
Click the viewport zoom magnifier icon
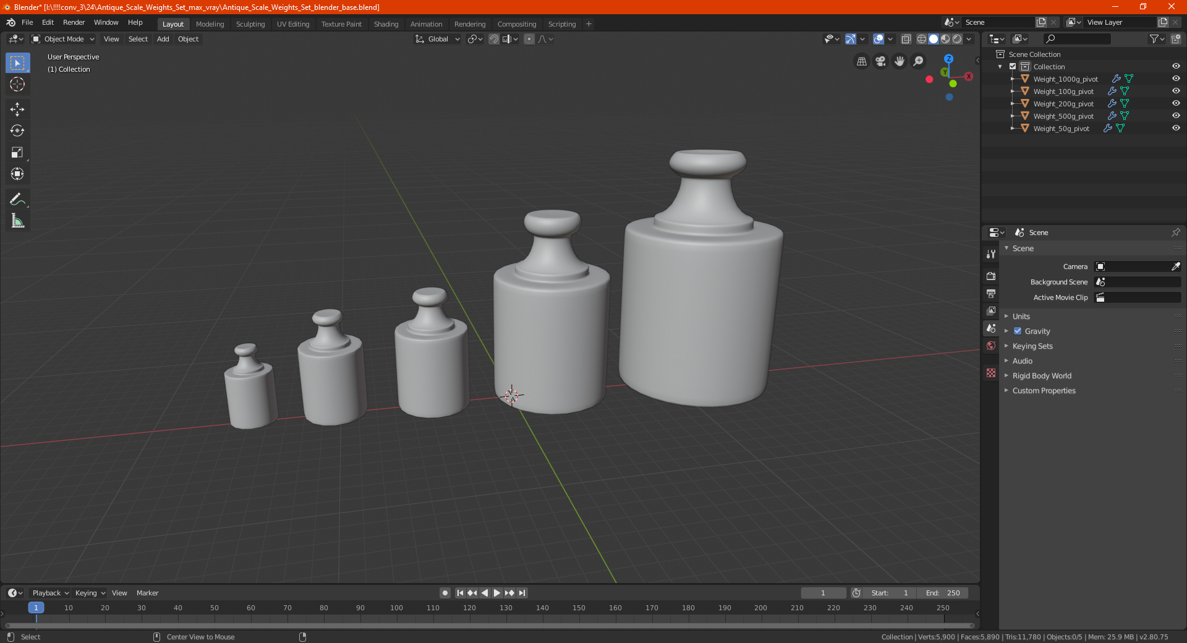pyautogui.click(x=919, y=61)
